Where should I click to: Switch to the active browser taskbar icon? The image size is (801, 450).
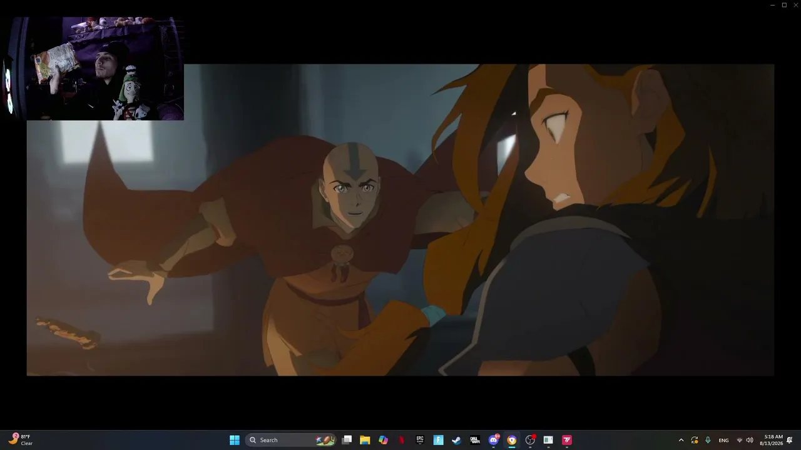[x=512, y=440]
